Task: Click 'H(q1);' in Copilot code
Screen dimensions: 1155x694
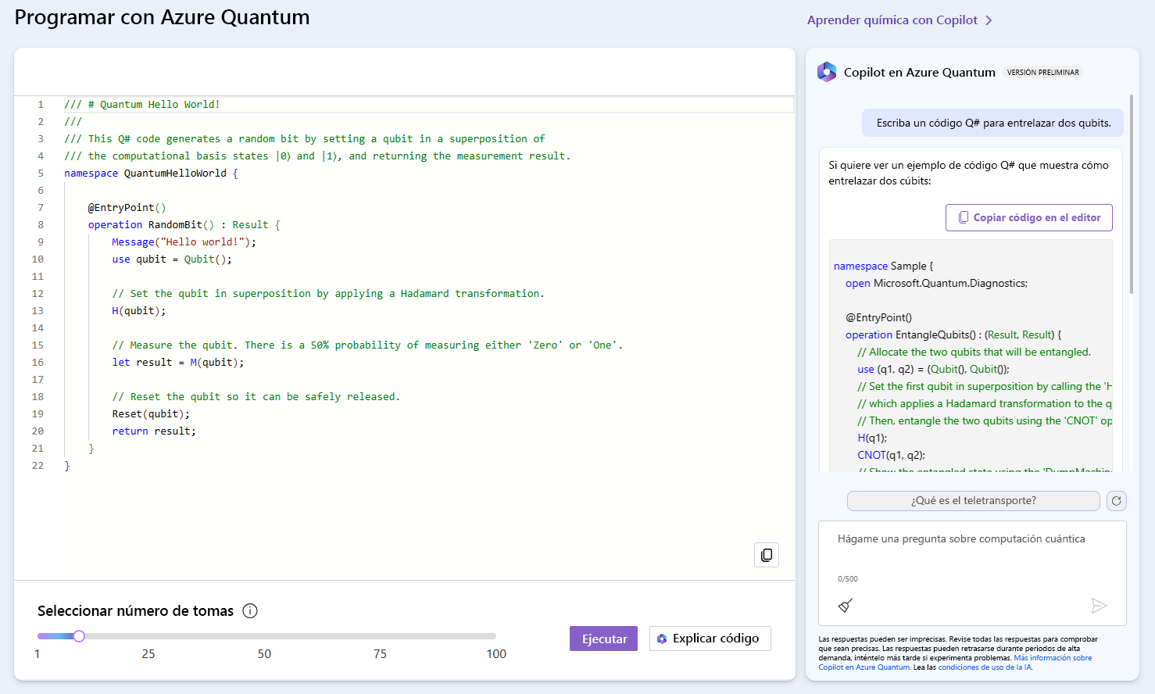Action: [872, 438]
